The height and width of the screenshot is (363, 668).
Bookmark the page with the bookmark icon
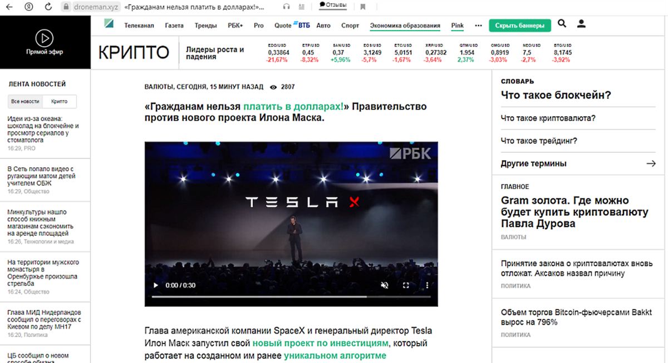click(362, 7)
